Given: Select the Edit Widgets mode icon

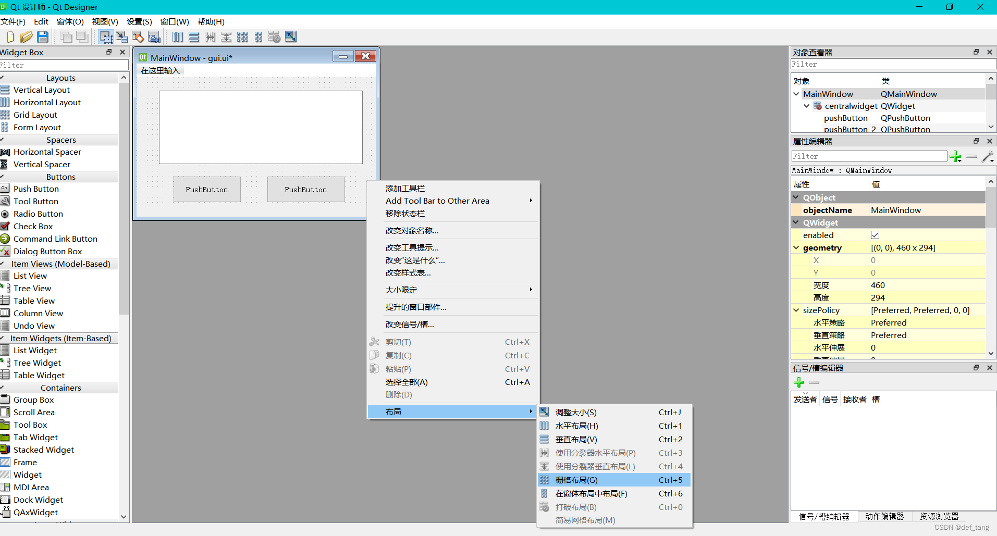Looking at the screenshot, I should click(x=106, y=37).
